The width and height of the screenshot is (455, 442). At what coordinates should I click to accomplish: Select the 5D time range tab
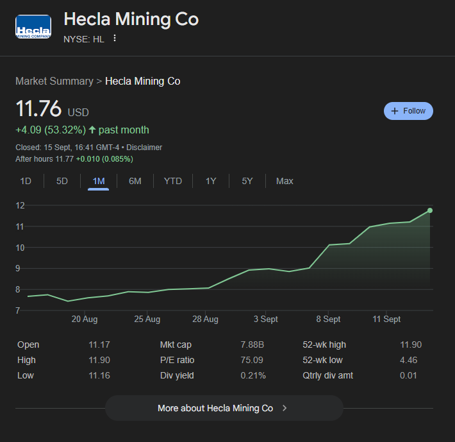[x=62, y=181]
